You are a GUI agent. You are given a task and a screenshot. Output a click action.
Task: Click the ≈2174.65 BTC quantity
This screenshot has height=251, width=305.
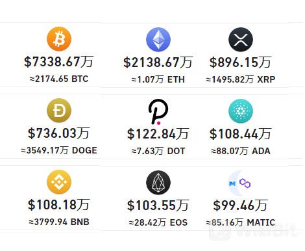point(59,79)
